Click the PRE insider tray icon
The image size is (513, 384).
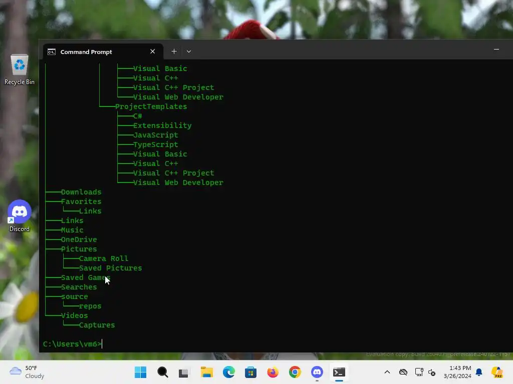(497, 372)
